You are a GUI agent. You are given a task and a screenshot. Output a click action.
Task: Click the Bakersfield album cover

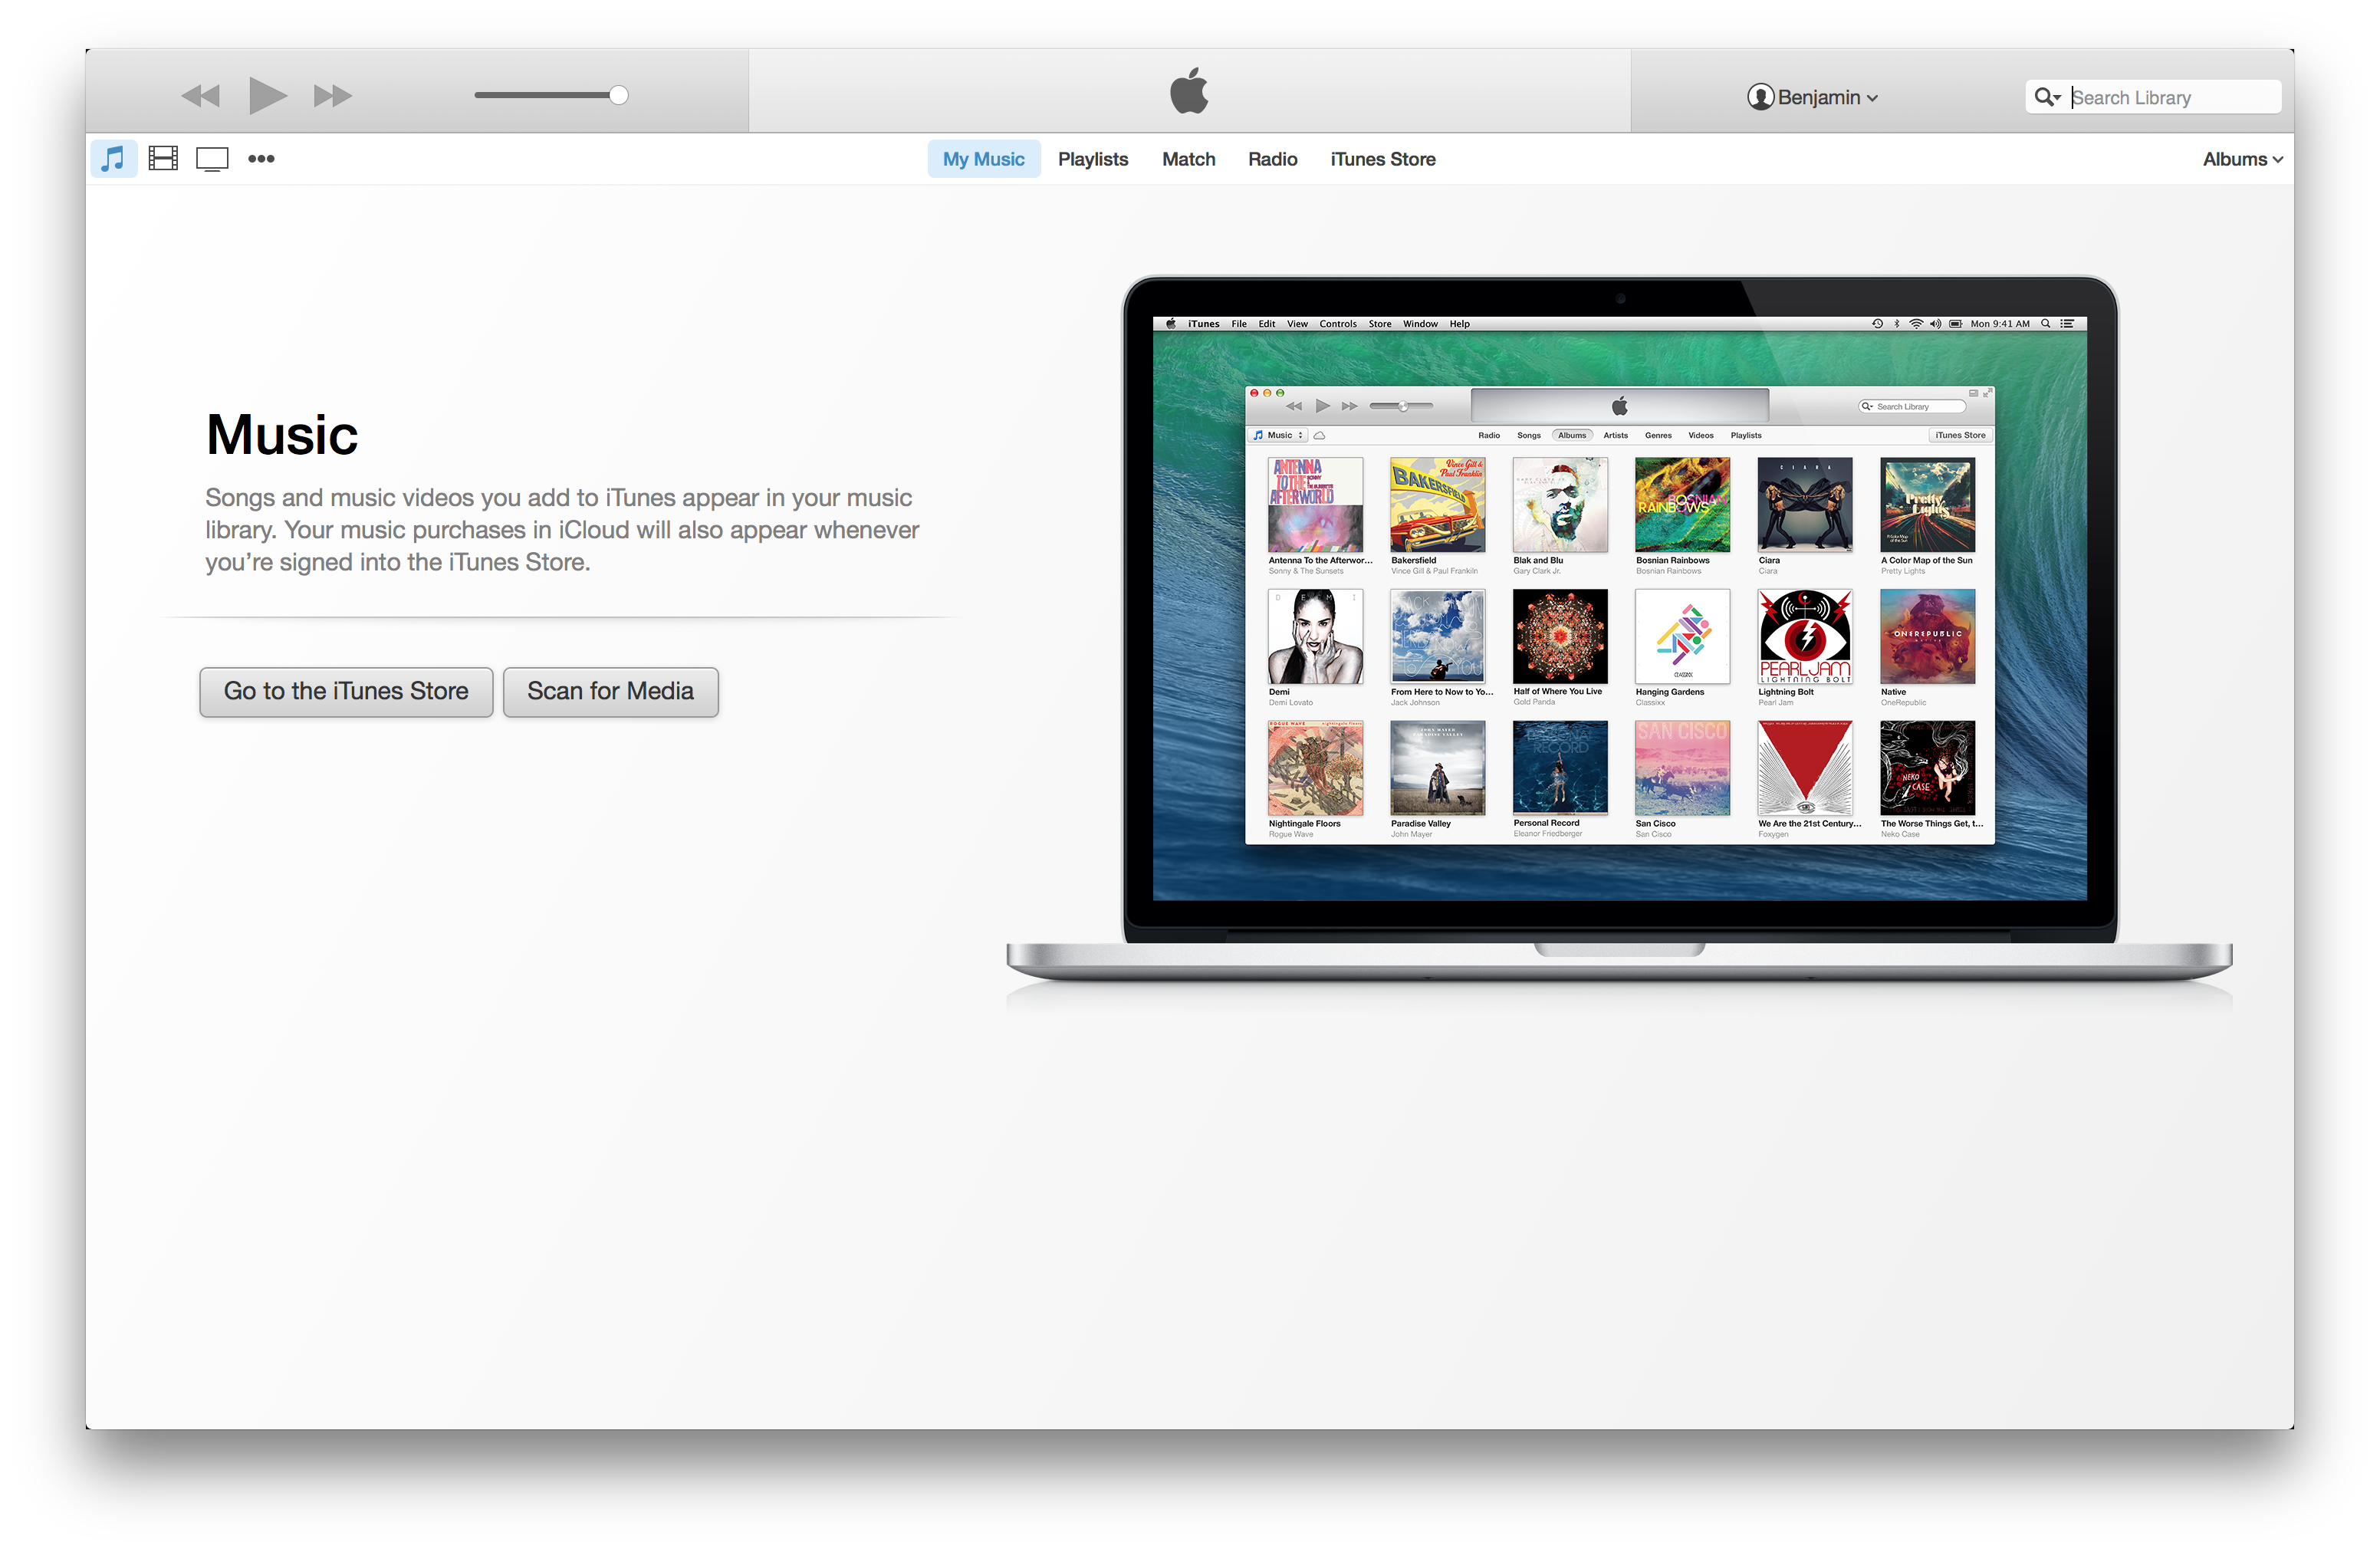pos(1437,505)
